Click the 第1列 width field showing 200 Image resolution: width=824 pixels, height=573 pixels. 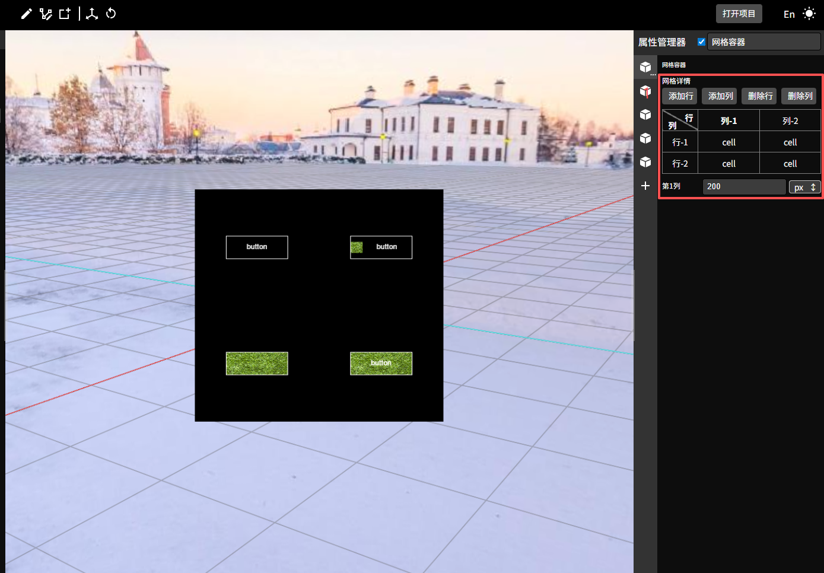[x=744, y=186]
